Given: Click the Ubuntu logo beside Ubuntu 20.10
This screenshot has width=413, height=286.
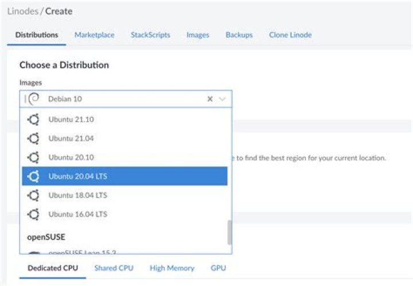Looking at the screenshot, I should pyautogui.click(x=33, y=157).
